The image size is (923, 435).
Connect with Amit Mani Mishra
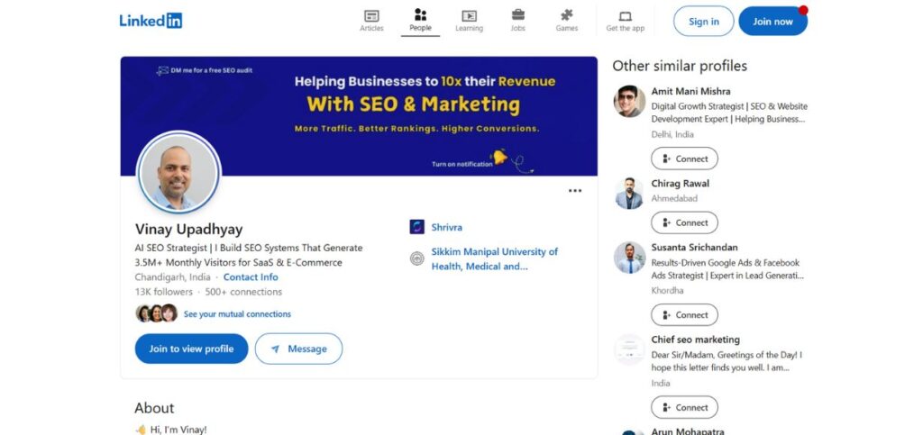point(685,159)
